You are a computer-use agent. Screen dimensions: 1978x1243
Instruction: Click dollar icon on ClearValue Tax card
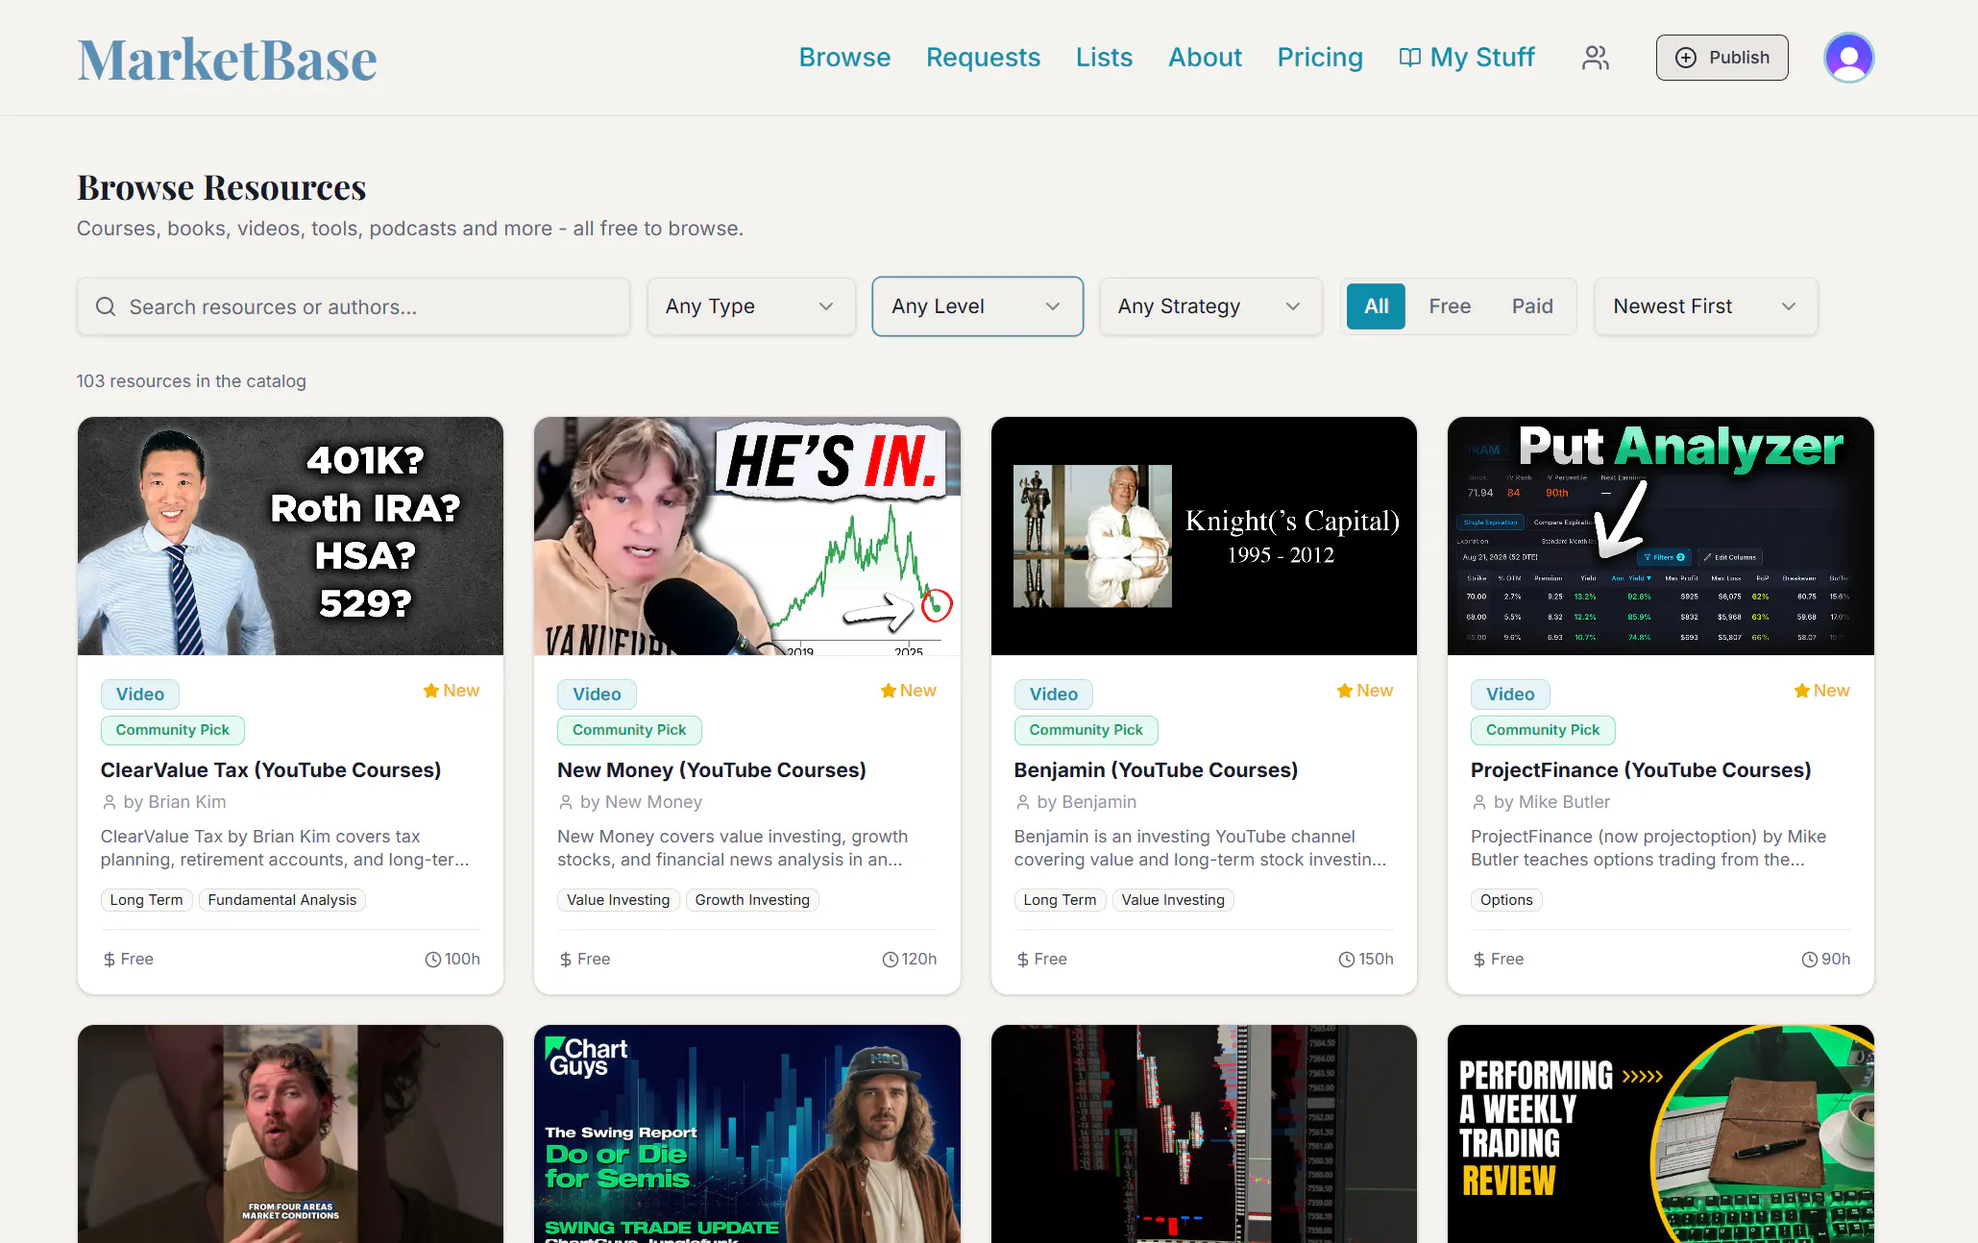(110, 960)
